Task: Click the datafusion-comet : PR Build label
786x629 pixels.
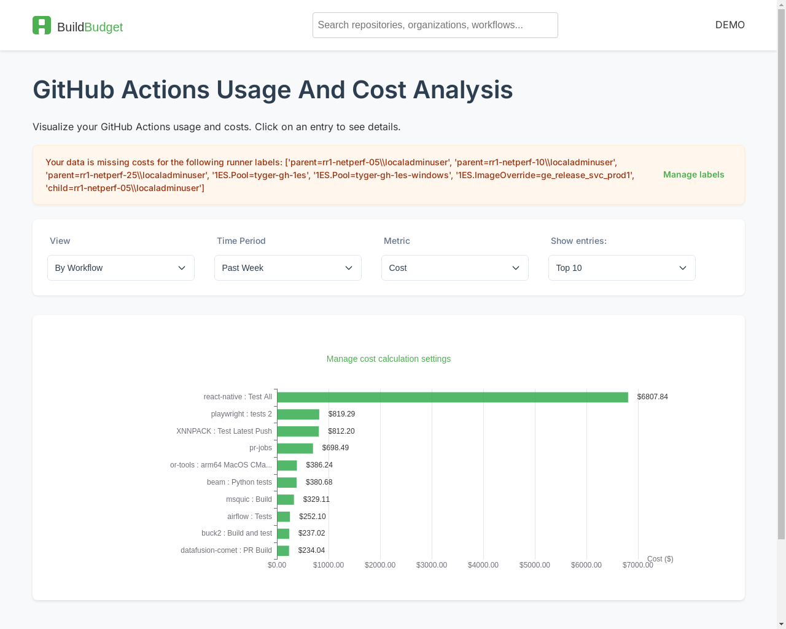Action: pyautogui.click(x=226, y=550)
